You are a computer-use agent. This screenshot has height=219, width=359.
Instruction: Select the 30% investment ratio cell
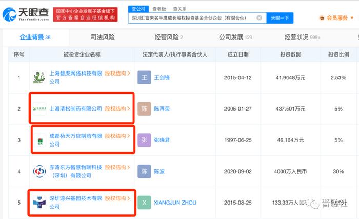[x=338, y=171]
